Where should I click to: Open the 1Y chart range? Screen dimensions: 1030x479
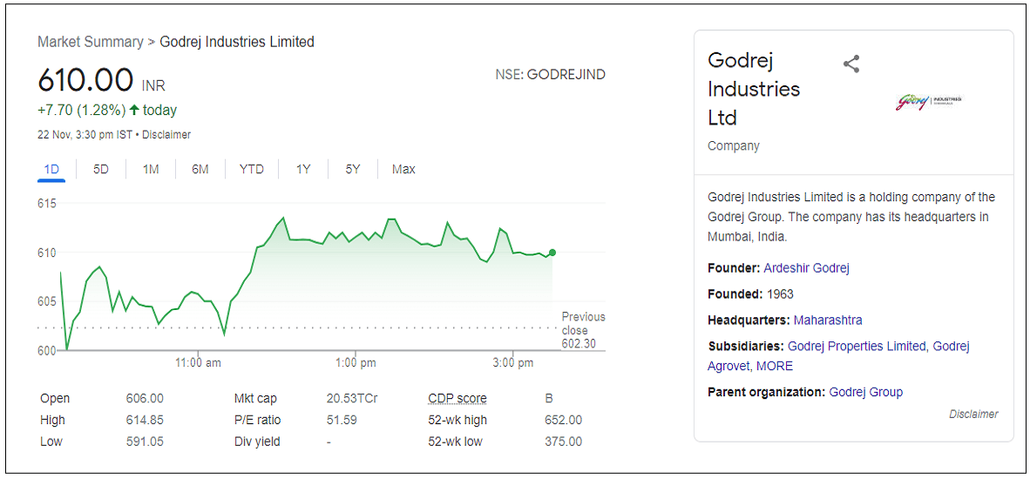303,169
